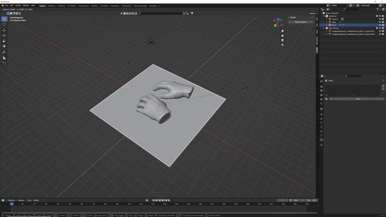Screen dimensions: 386x217
Task: Open the World properties tab
Action: [x=321, y=104]
